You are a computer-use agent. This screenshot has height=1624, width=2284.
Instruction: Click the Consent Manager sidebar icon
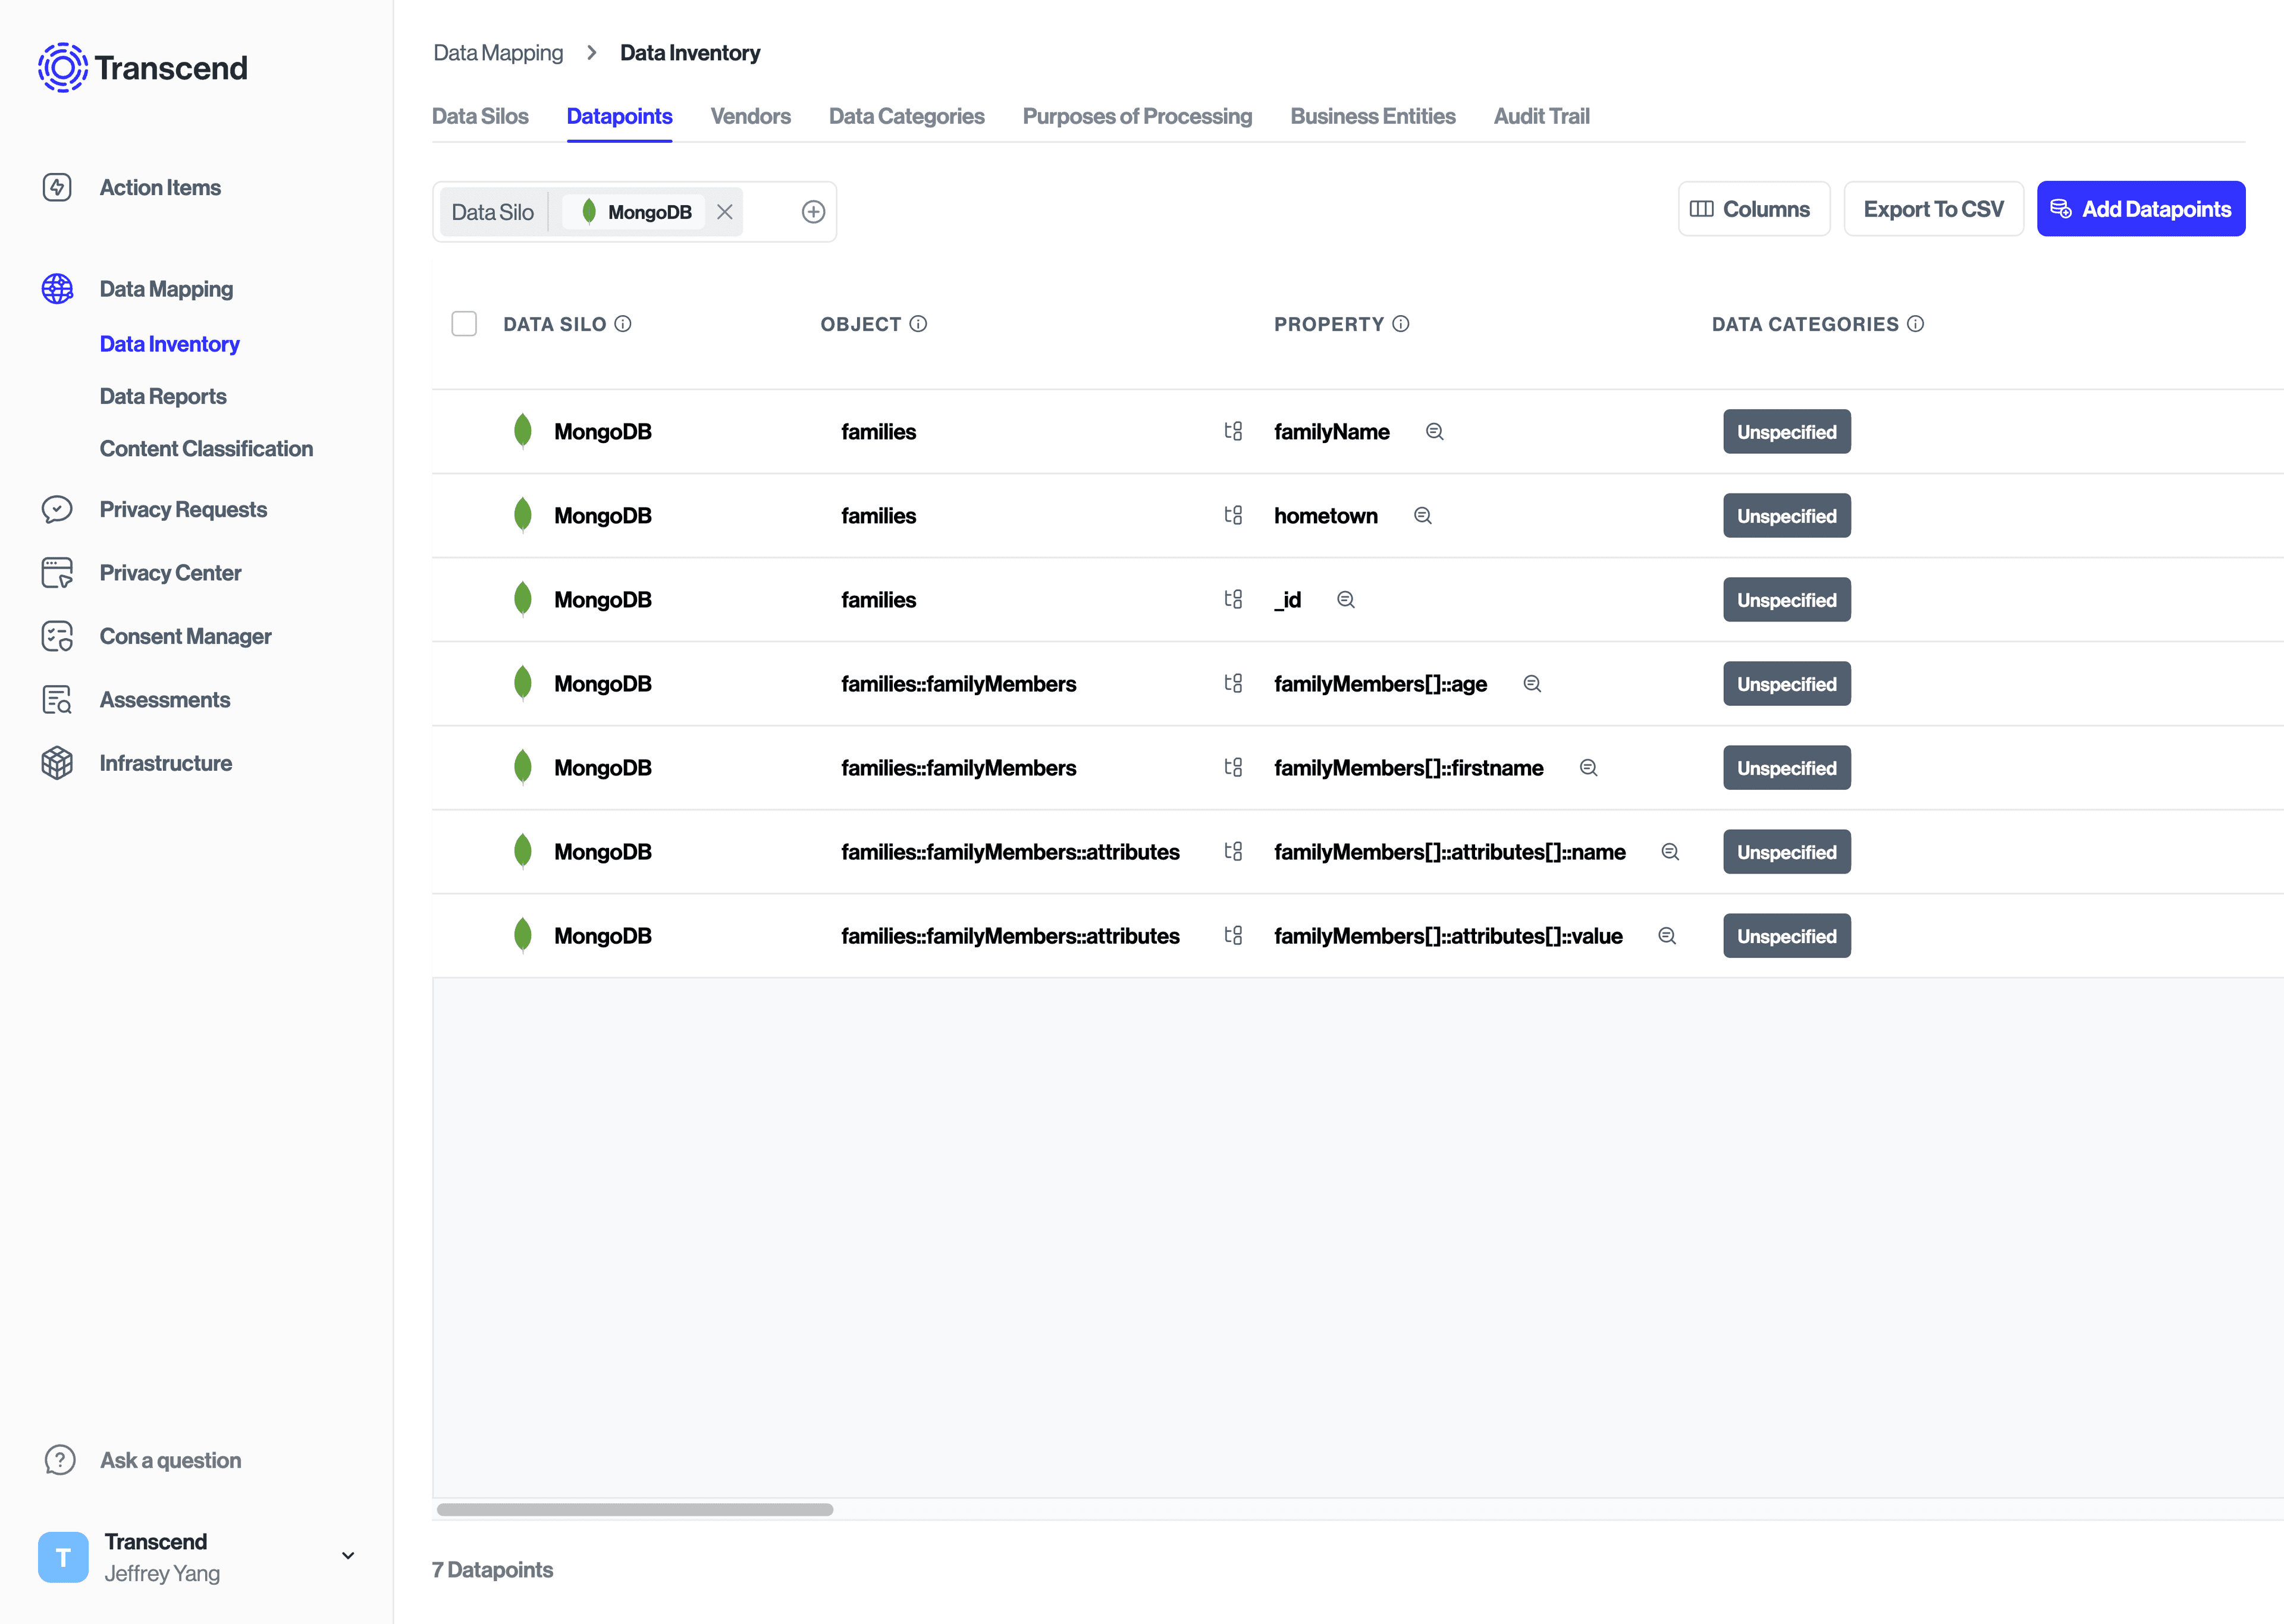tap(57, 636)
